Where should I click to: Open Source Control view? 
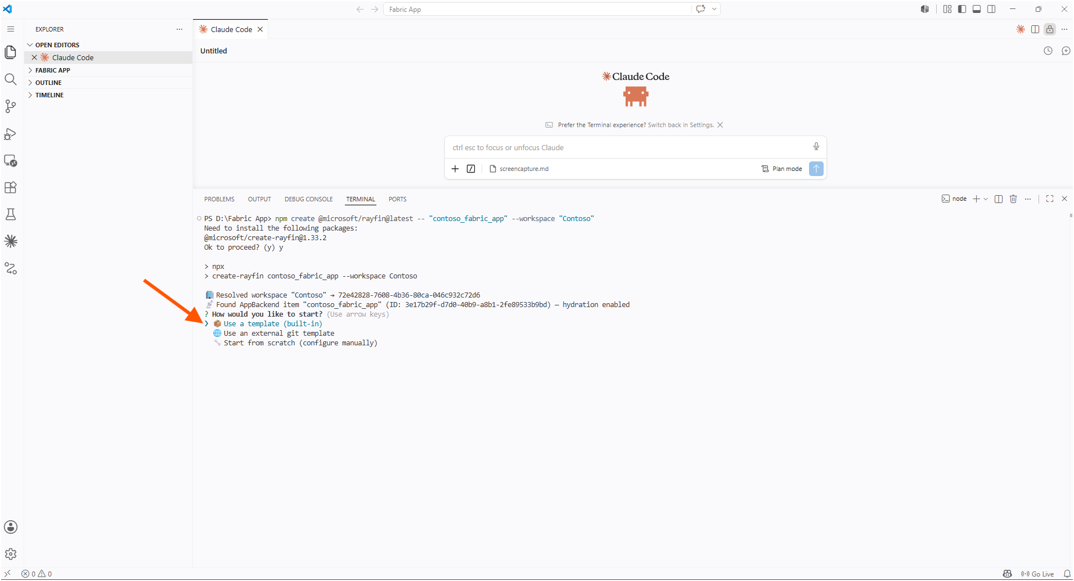click(11, 106)
